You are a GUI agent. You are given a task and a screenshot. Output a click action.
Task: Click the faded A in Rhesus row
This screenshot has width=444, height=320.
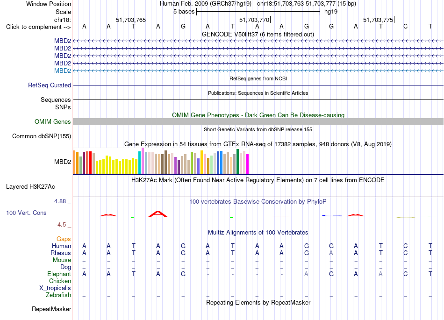point(331,253)
